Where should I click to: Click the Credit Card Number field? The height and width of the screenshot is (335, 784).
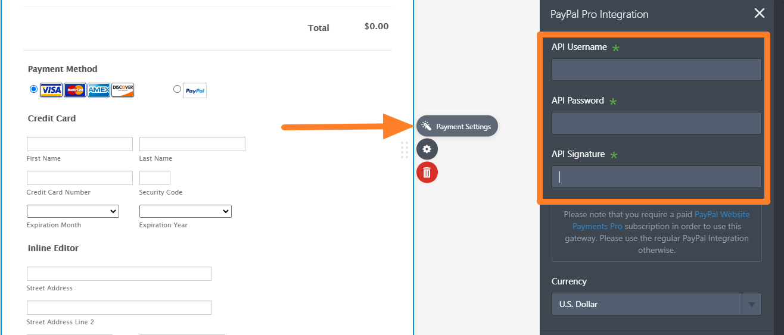pos(80,178)
